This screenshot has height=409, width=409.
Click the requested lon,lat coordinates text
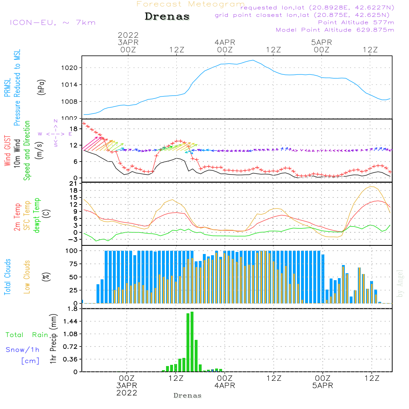[317, 8]
